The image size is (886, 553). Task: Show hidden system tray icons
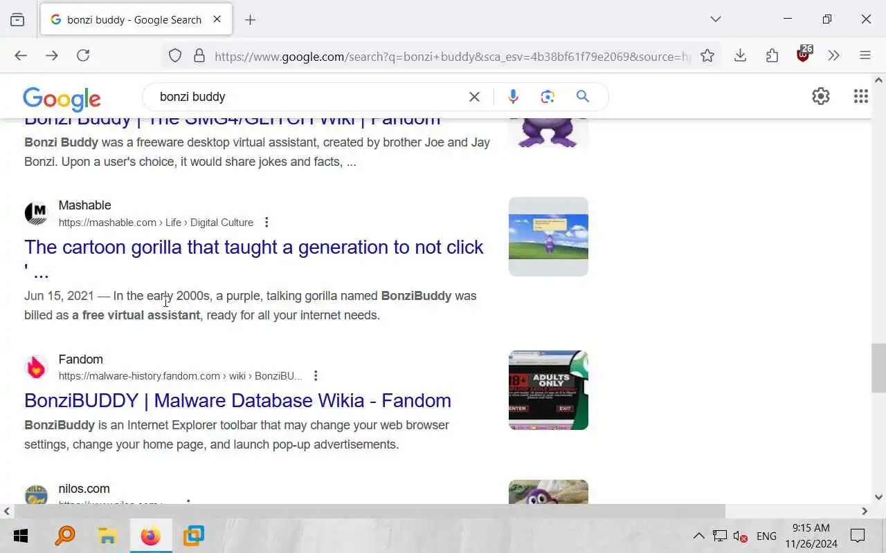click(x=698, y=536)
